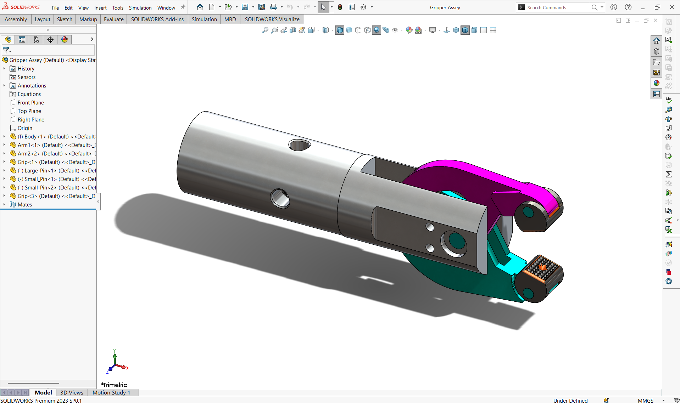This screenshot has height=403, width=680.
Task: Expand the Mates folder
Action: tap(4, 204)
